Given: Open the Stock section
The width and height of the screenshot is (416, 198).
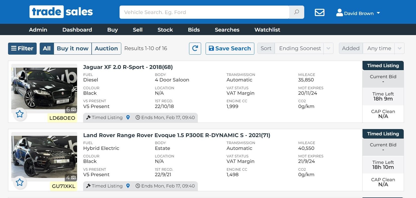Looking at the screenshot, I should point(165,30).
